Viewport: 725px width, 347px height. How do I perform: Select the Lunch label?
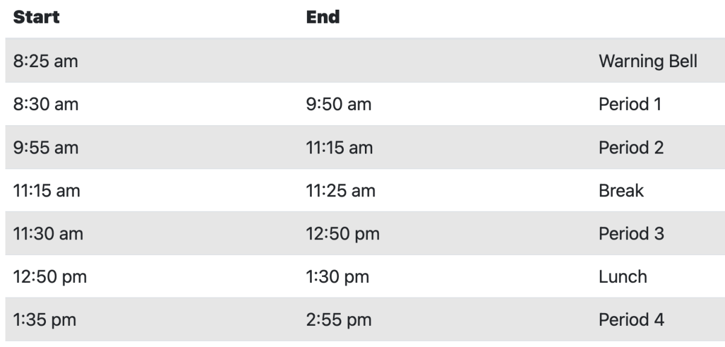(x=622, y=277)
